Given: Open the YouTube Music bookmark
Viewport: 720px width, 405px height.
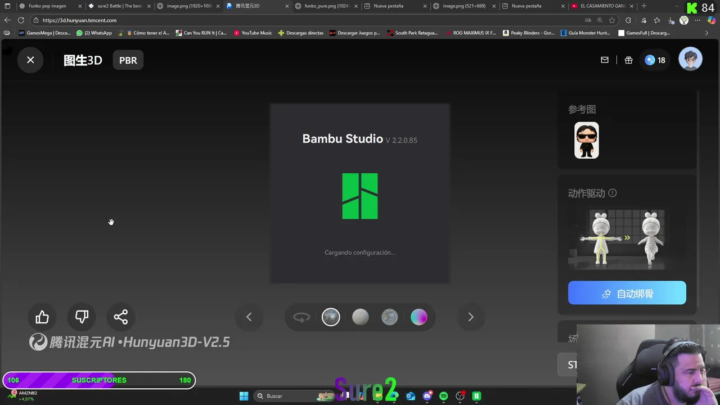Looking at the screenshot, I should [x=253, y=33].
